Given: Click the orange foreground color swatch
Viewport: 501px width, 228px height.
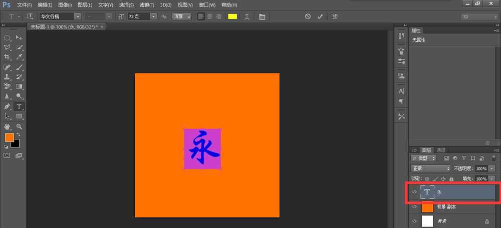Looking at the screenshot, I should pyautogui.click(x=9, y=137).
